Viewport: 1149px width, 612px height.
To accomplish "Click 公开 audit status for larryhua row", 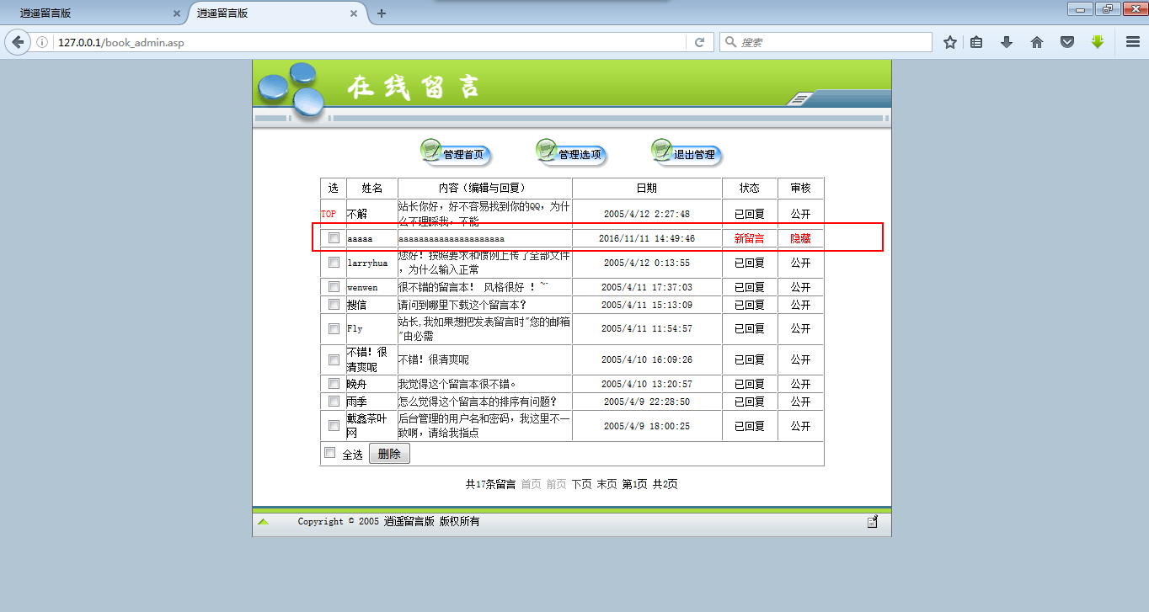I will pyautogui.click(x=800, y=263).
